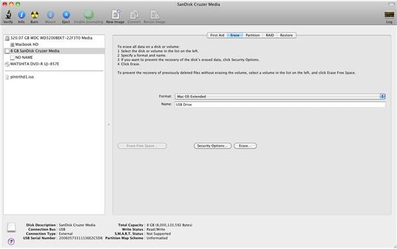Click the volume icon beside NO NAME
Screen dimensions: 397x249
[x=12, y=57]
